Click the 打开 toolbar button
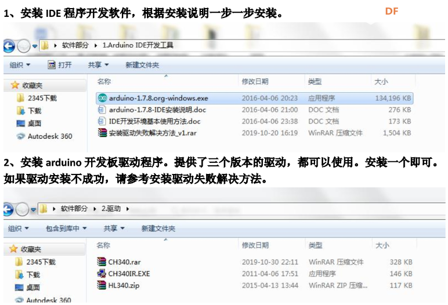This screenshot has height=305, width=448. click(x=60, y=65)
